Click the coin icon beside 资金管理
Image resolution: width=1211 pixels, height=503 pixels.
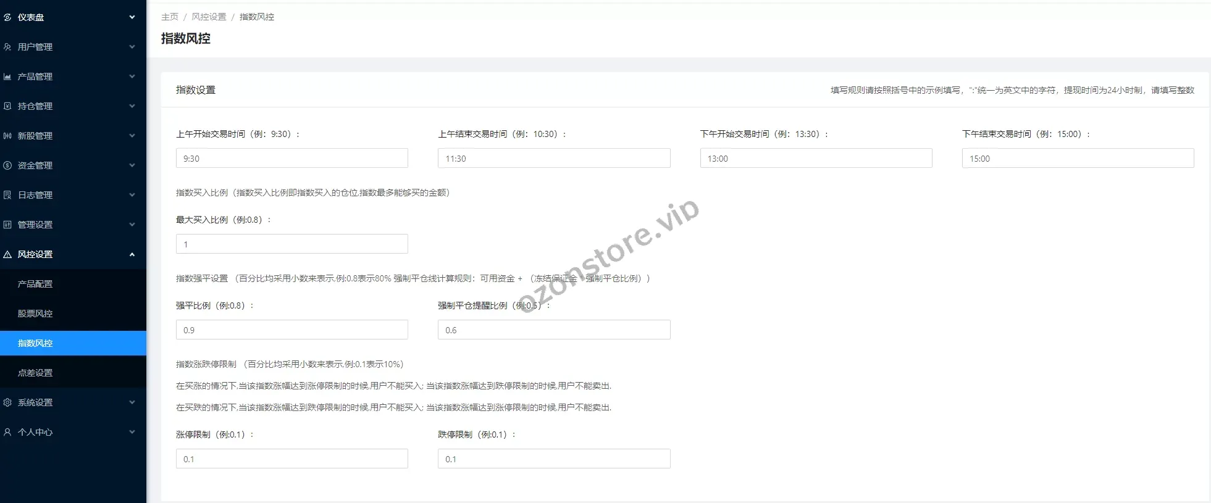click(x=7, y=165)
